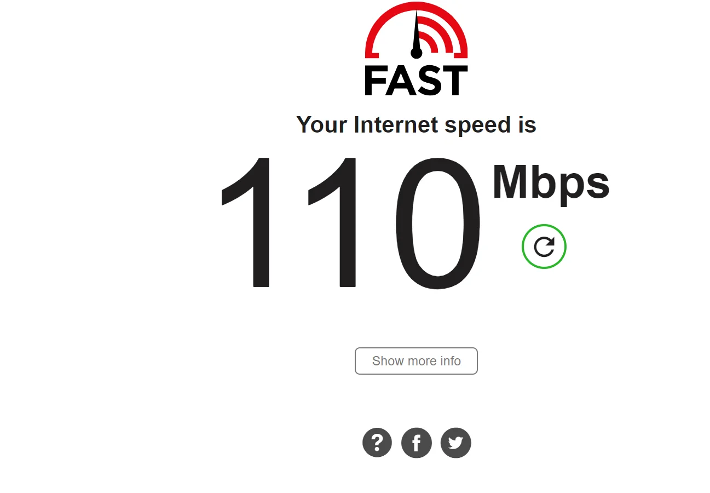Share result via the Facebook icon
The height and width of the screenshot is (493, 710).
click(417, 443)
